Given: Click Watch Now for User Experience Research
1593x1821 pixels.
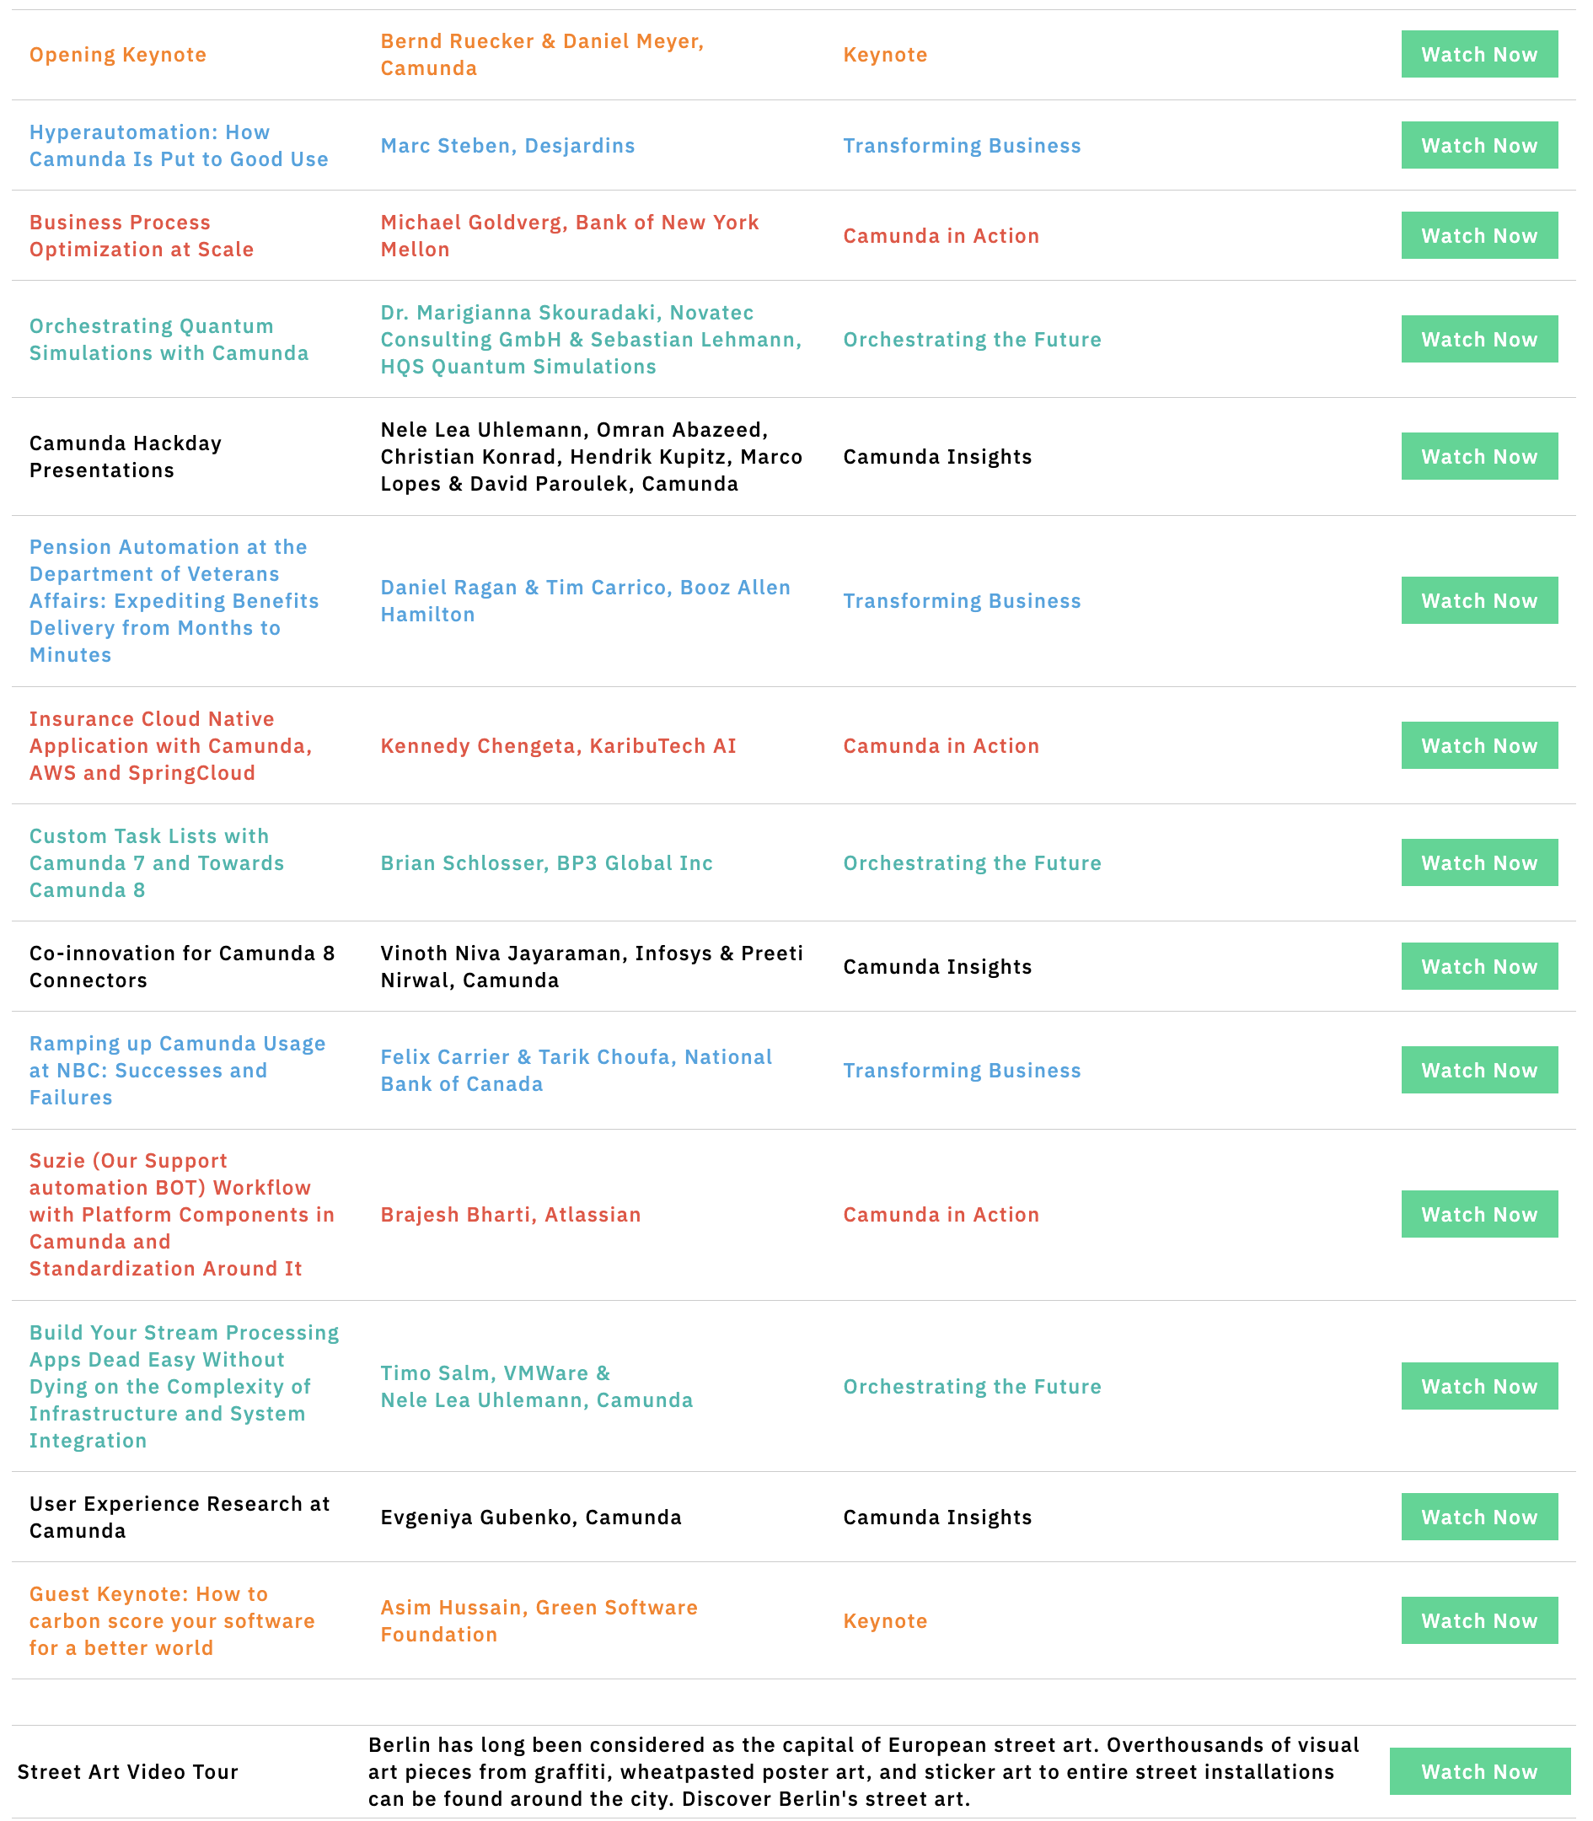Looking at the screenshot, I should click(x=1479, y=1517).
